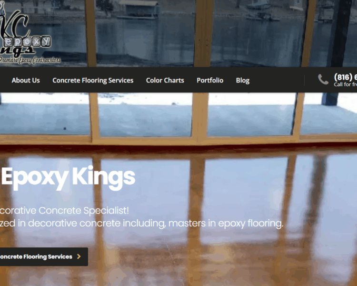Open the Portfolio navigation link
357x286 pixels.
pos(210,80)
